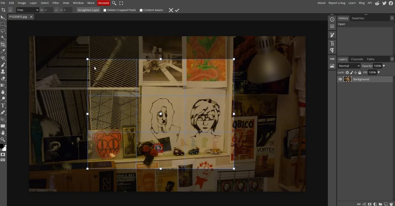The image size is (395, 206).
Task: Open the Layers panel options menu
Action: coord(392,59)
